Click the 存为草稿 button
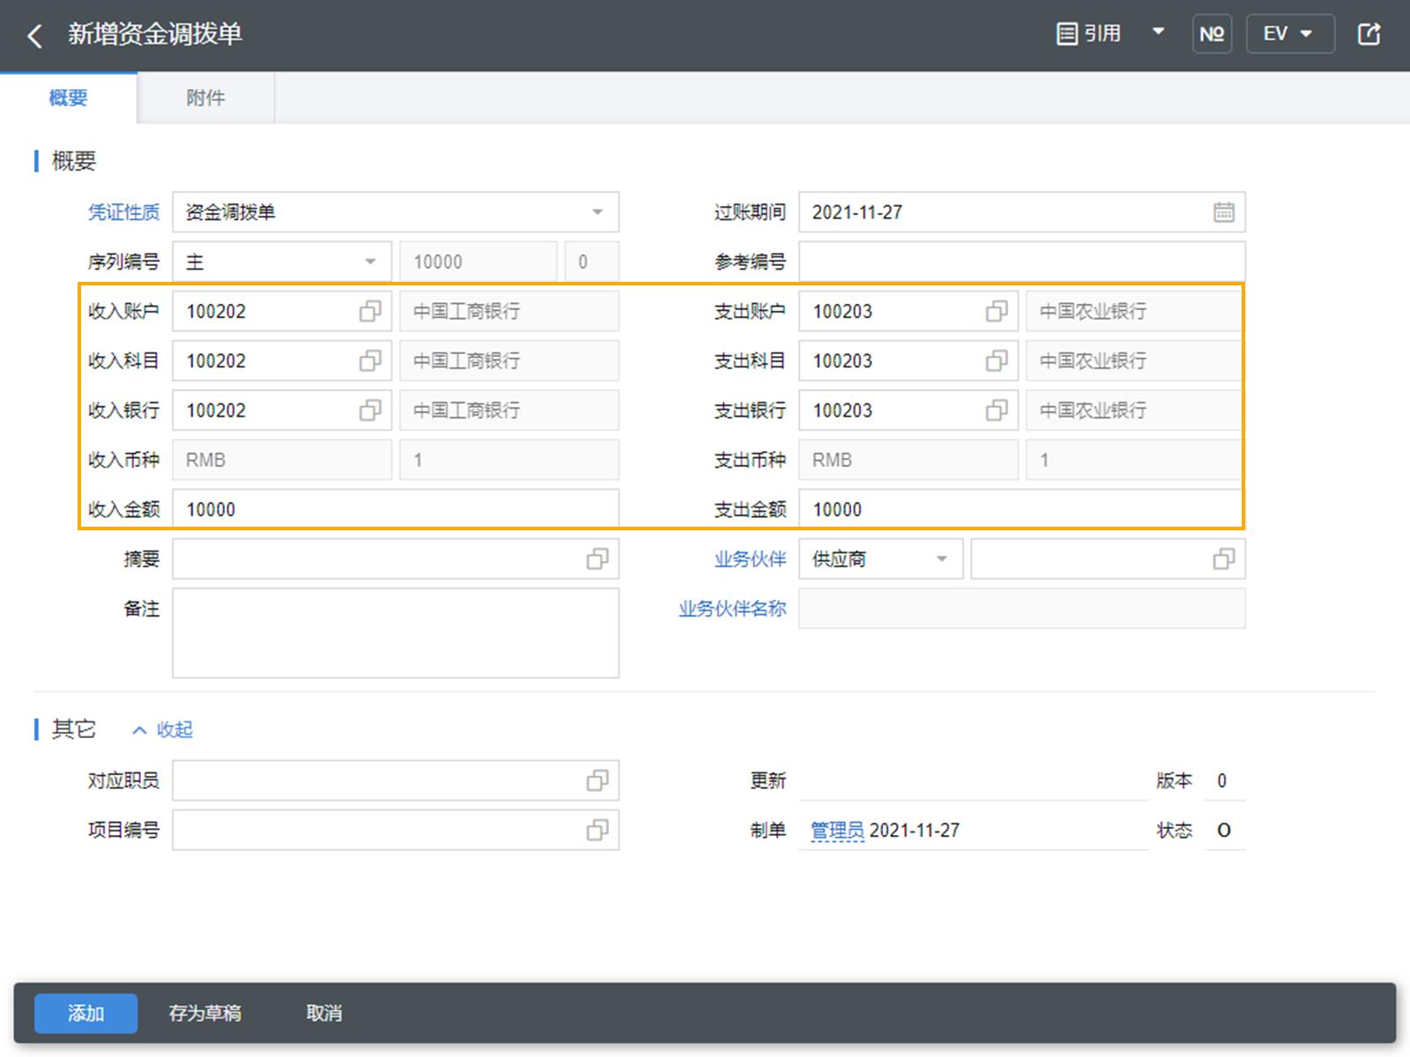Screen dimensions: 1410x1057 tap(205, 1013)
